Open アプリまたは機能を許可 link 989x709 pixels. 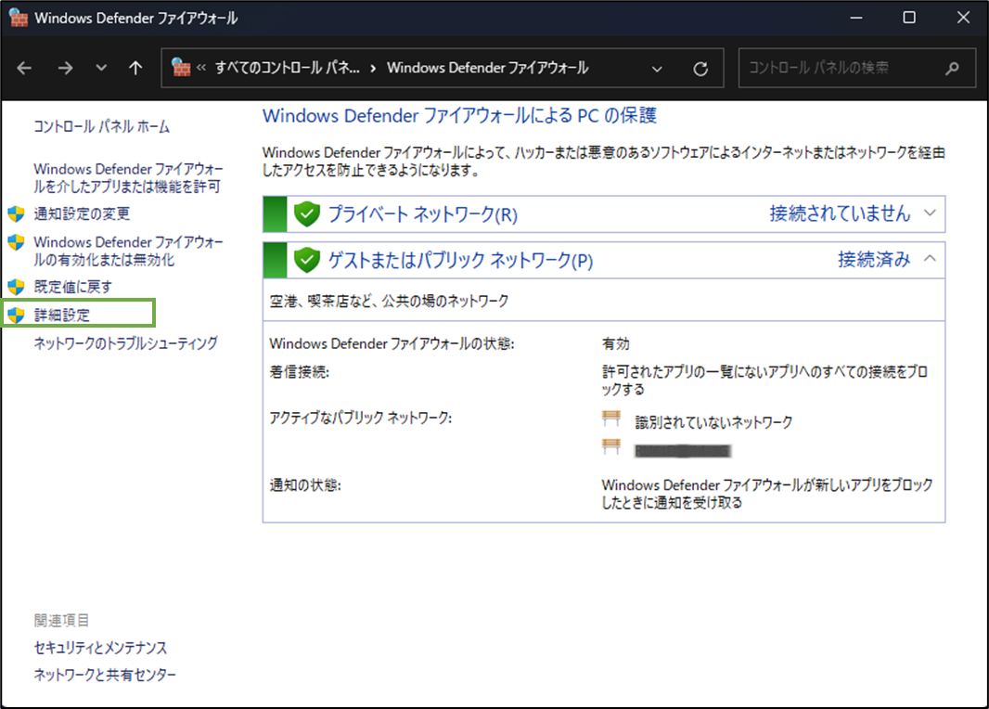[x=128, y=178]
